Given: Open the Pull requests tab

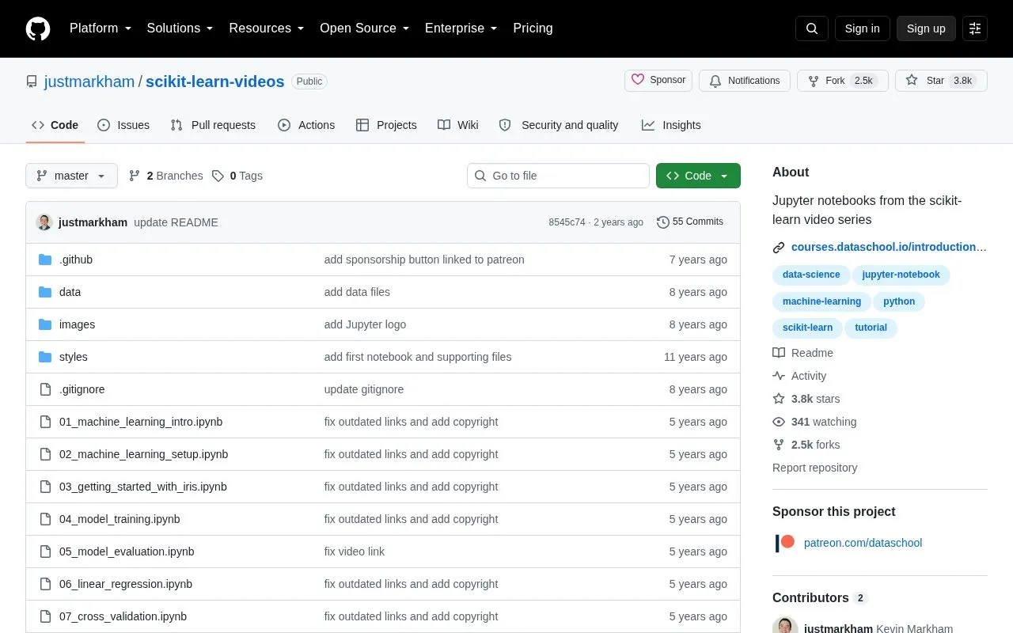Looking at the screenshot, I should point(213,125).
